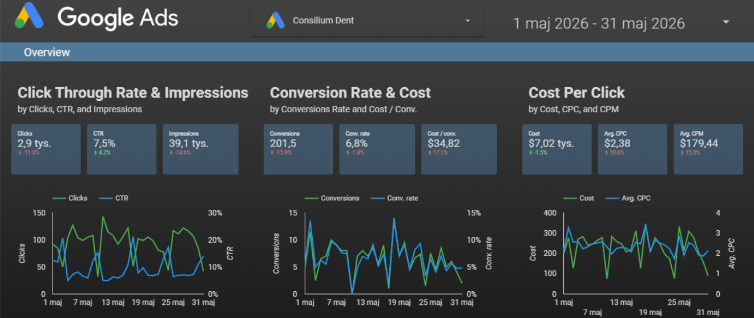Image resolution: width=754 pixels, height=318 pixels.
Task: Open the Cost / conv. $34,82 scorecard
Action: (459, 149)
